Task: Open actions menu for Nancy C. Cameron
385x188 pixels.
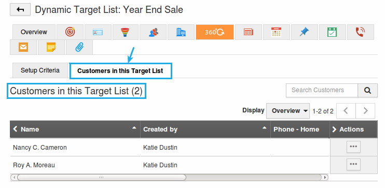Action: (353, 147)
